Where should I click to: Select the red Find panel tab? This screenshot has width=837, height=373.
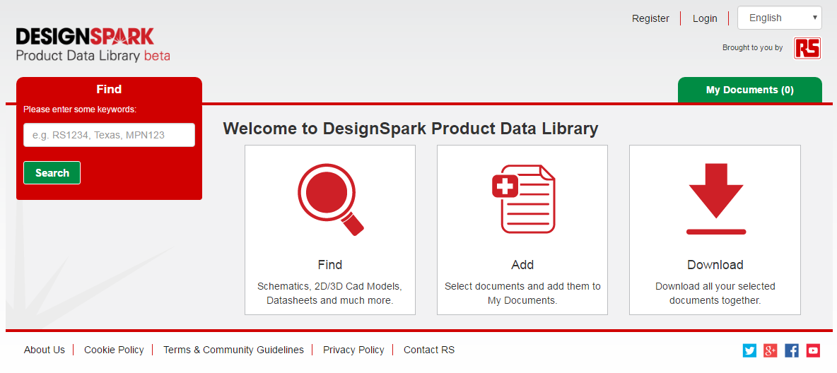click(109, 89)
